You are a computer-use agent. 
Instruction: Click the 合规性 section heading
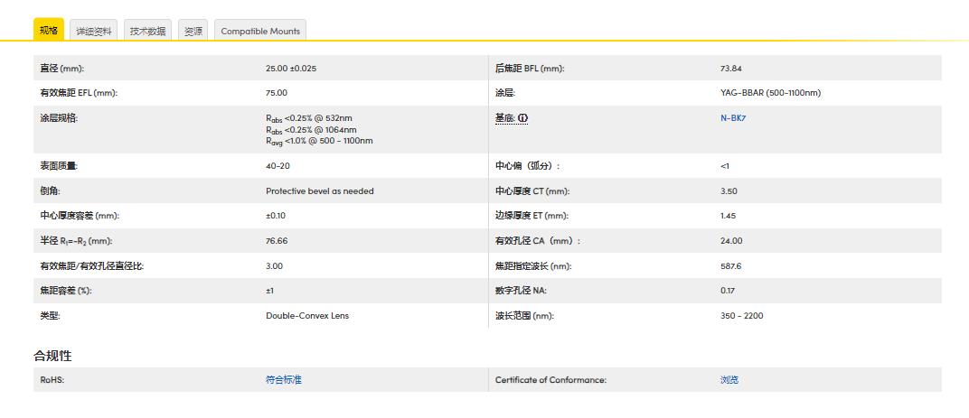(x=52, y=356)
